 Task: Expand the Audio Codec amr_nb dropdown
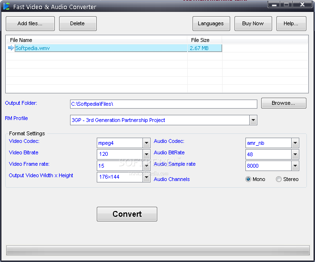(295, 143)
